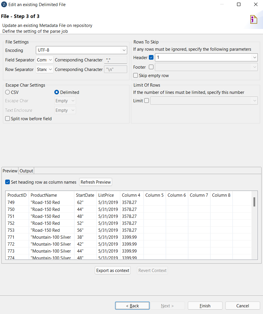The width and height of the screenshot is (263, 314).
Task: Maximize the wizard window
Action: tap(239, 4)
